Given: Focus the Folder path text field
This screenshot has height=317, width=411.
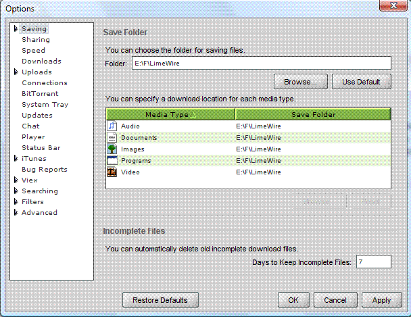Looking at the screenshot, I should click(x=260, y=64).
